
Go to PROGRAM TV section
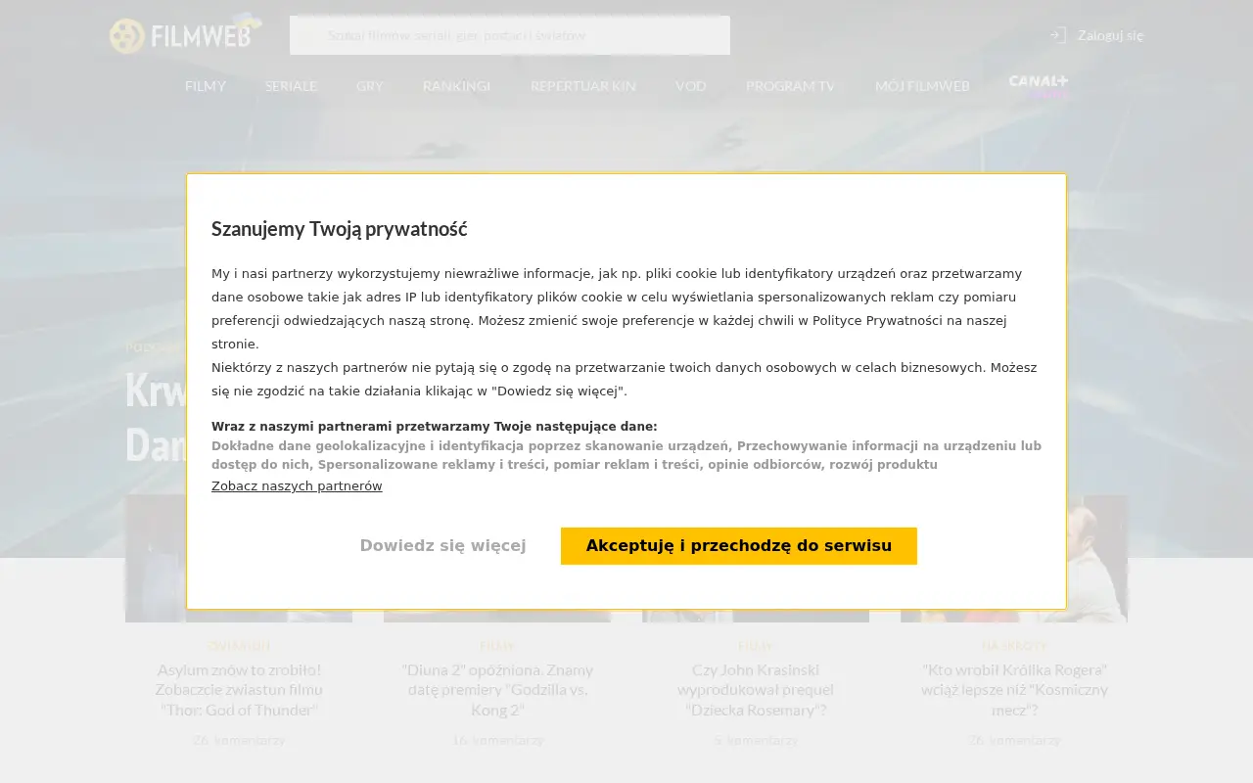coord(791,86)
